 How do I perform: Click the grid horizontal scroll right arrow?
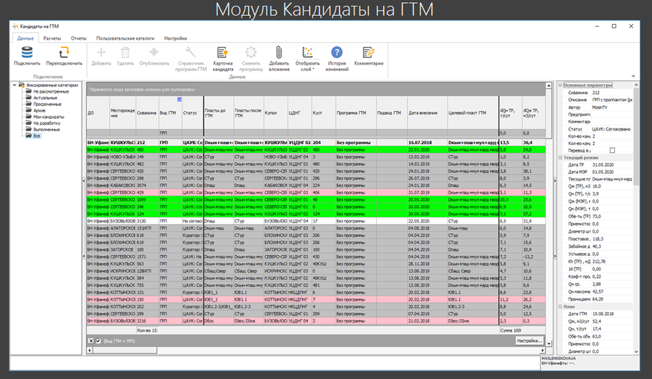pyautogui.click(x=542, y=350)
